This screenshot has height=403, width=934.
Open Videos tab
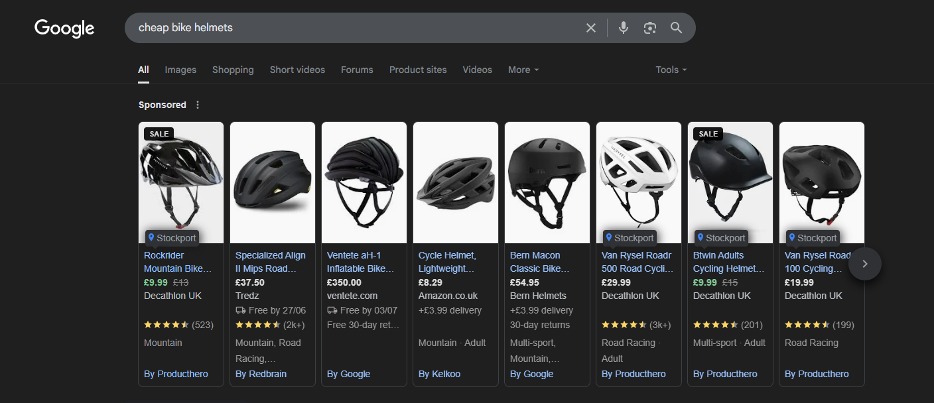[478, 70]
